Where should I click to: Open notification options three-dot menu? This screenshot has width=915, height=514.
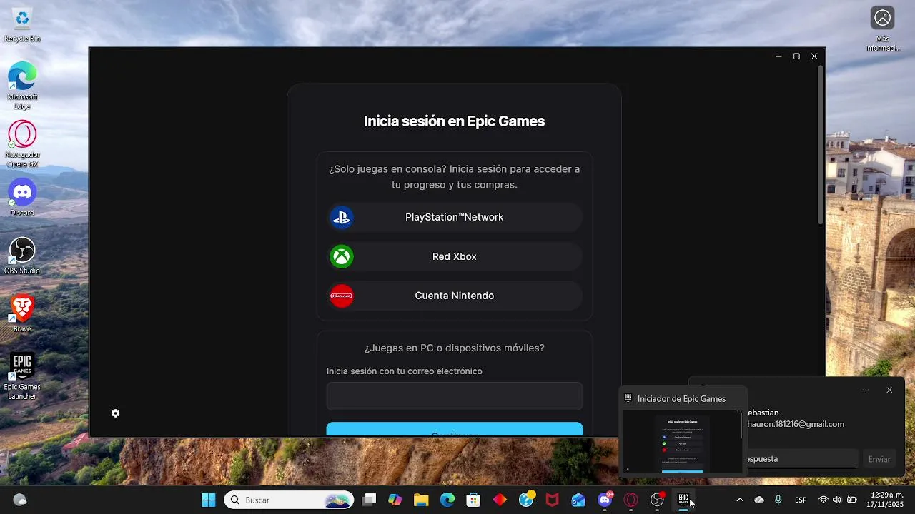[x=866, y=390]
